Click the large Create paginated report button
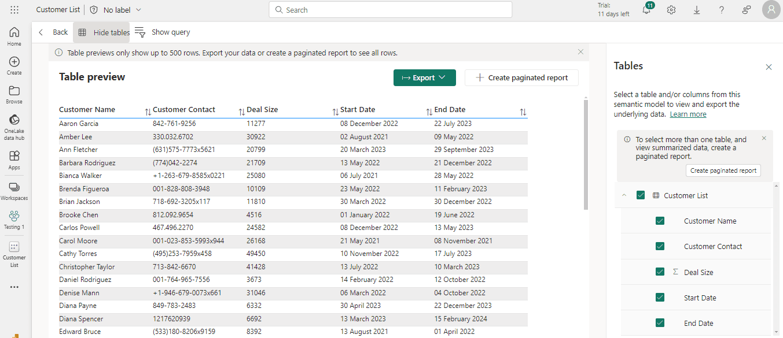 [521, 78]
